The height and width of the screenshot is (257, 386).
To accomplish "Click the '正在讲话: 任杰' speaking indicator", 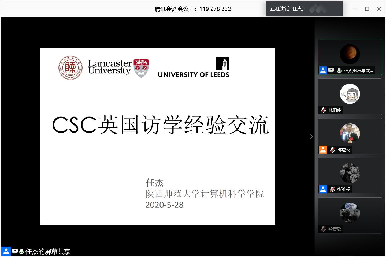I will click(x=287, y=9).
